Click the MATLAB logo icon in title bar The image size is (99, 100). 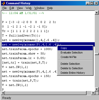coord(3,3)
